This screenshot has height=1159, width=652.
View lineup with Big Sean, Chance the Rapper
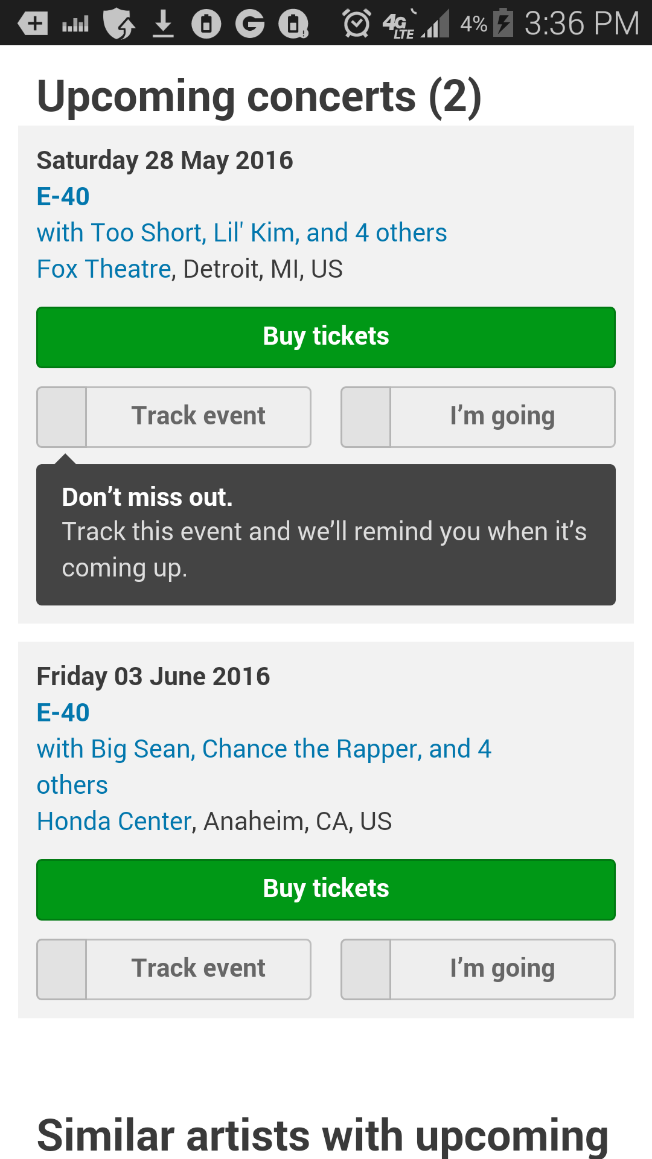pyautogui.click(x=264, y=767)
